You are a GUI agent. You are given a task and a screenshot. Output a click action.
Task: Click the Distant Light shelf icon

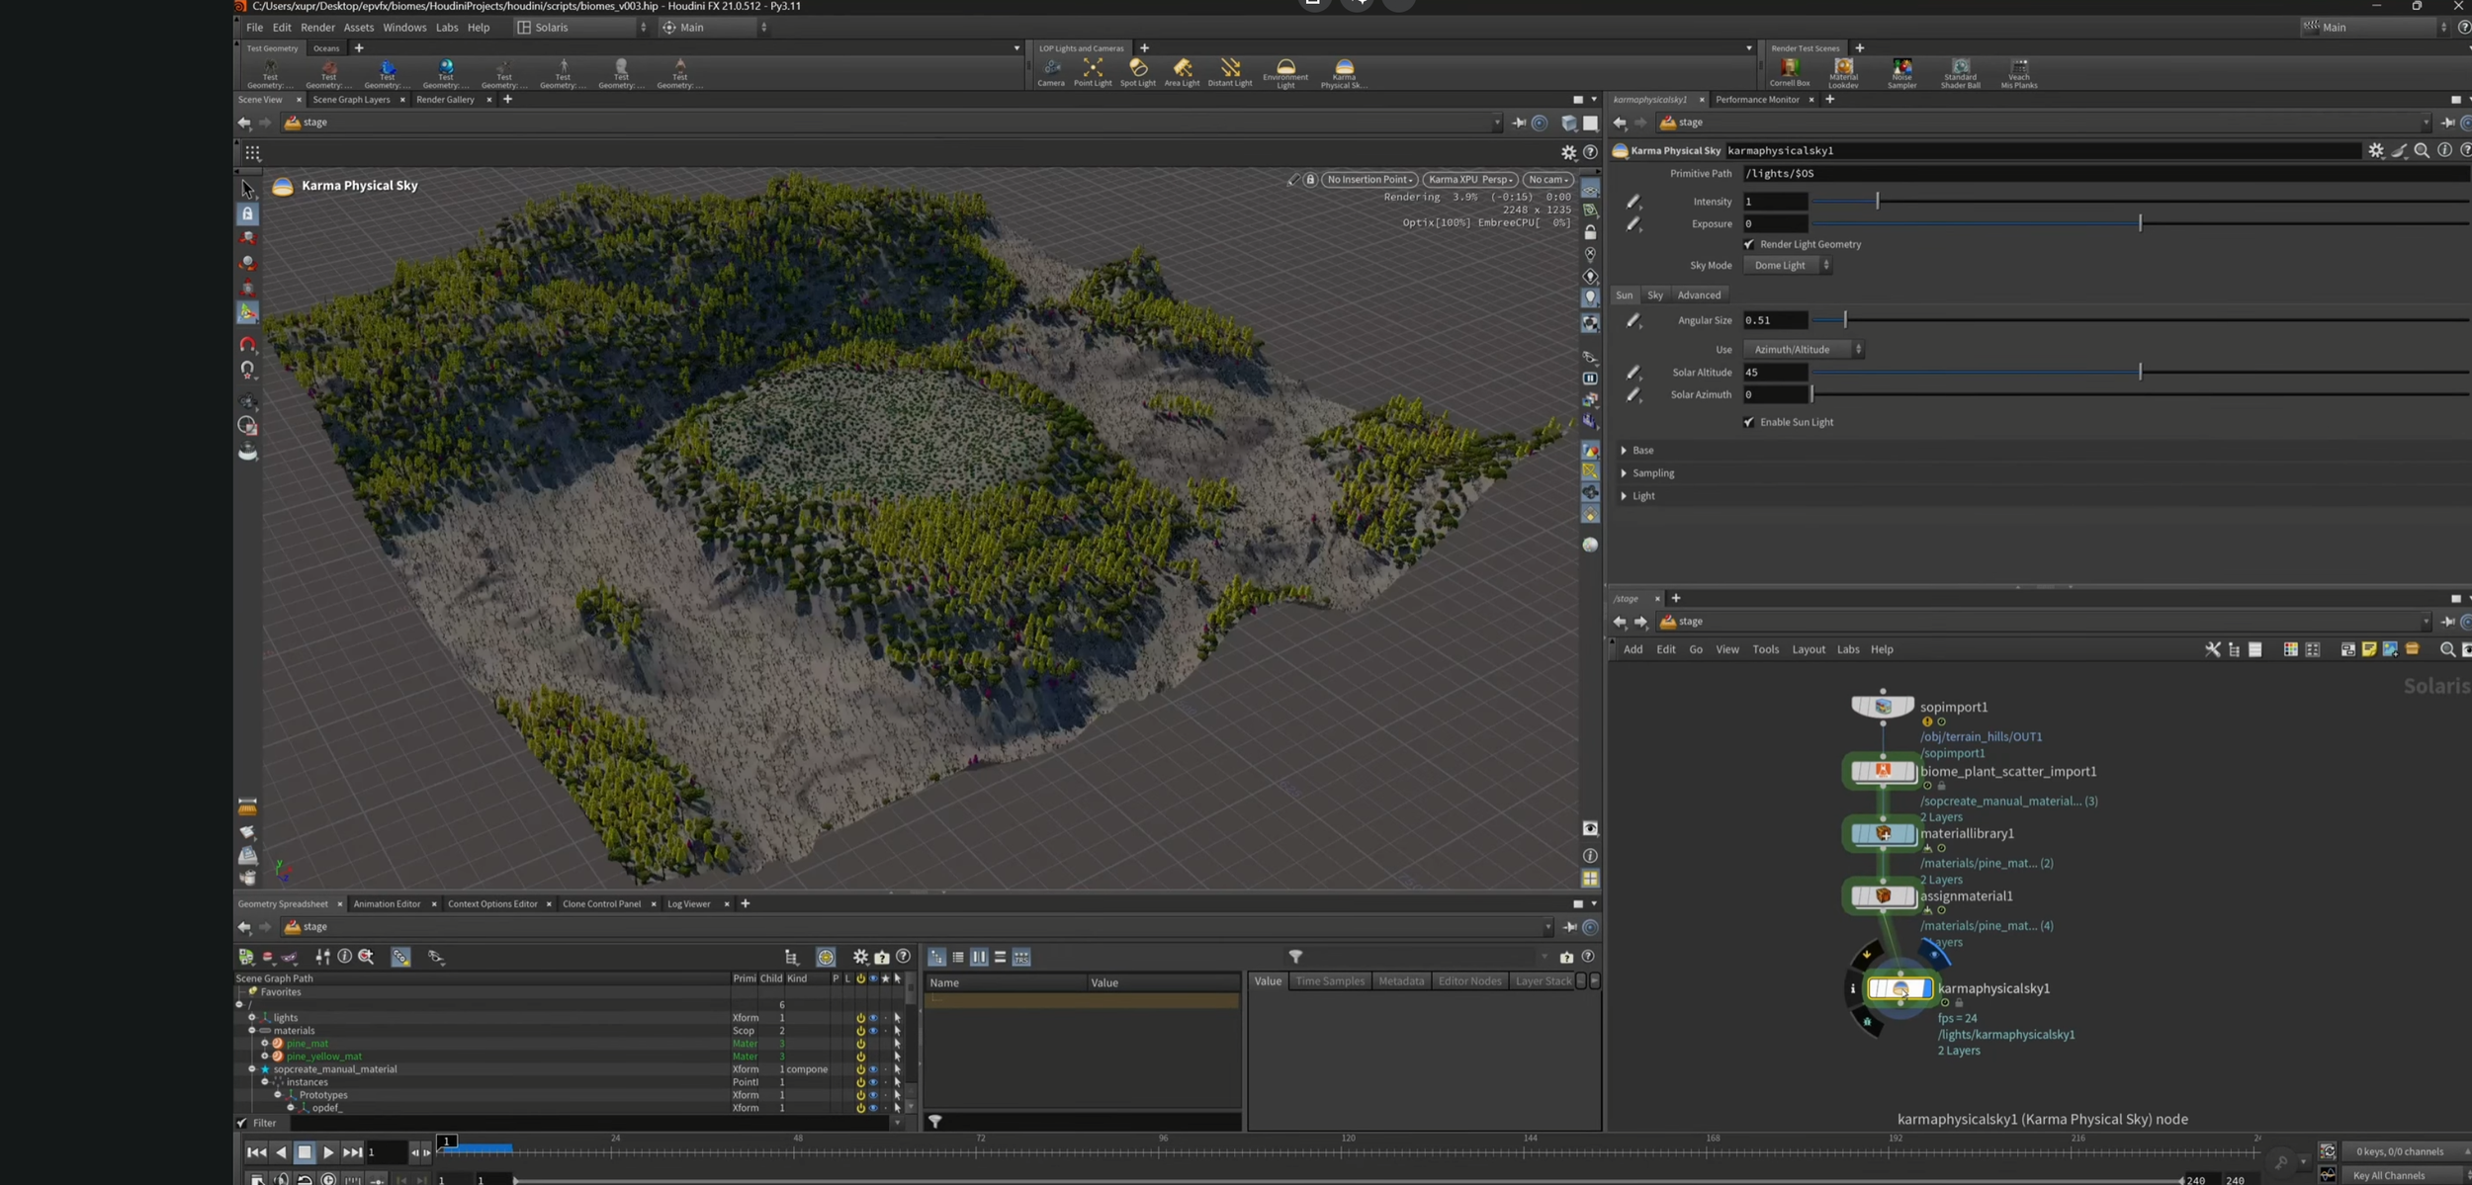click(1230, 70)
